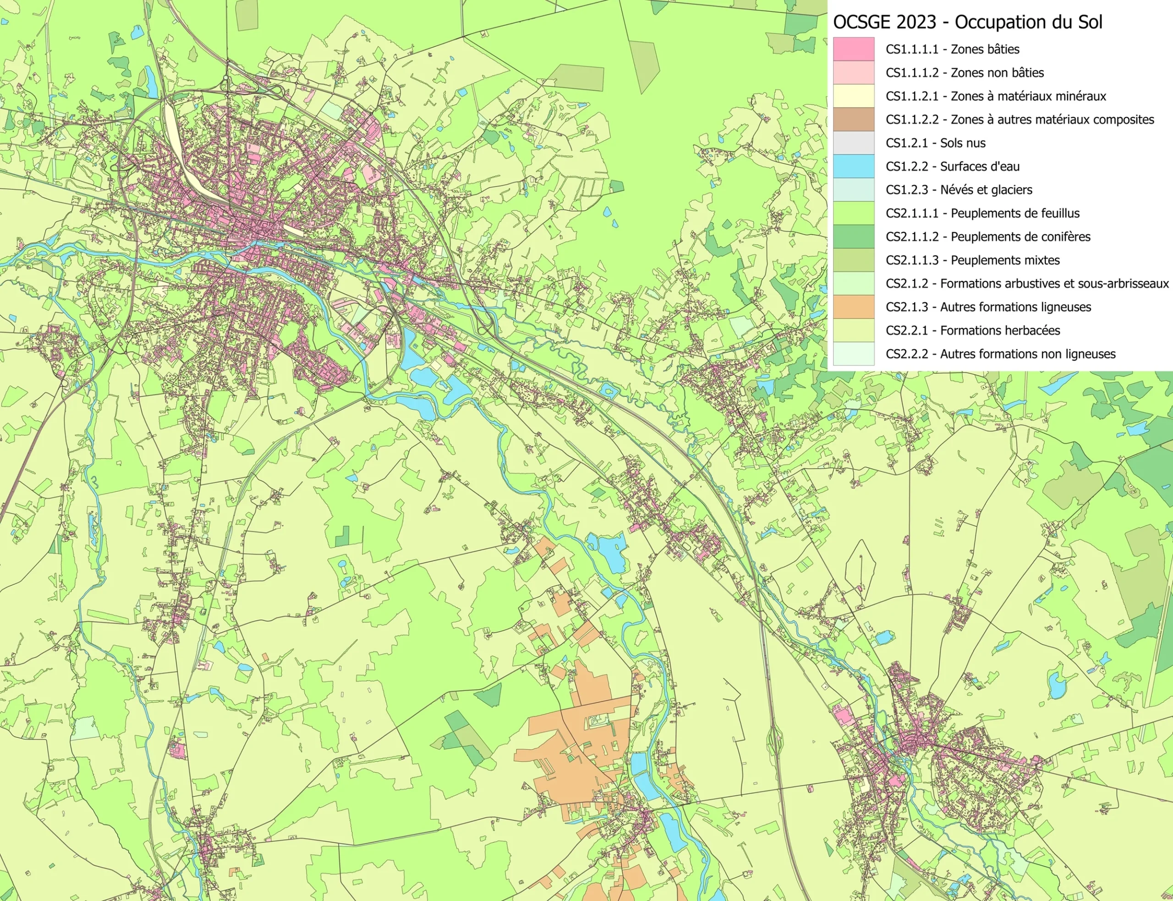Screen dimensions: 1173x901
Task: Click the Névés et glaciers swatch
Action: coord(854,190)
